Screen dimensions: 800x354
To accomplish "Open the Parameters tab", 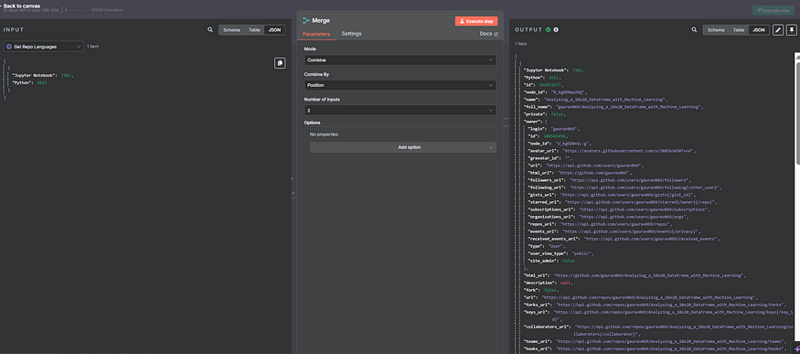I will point(316,34).
